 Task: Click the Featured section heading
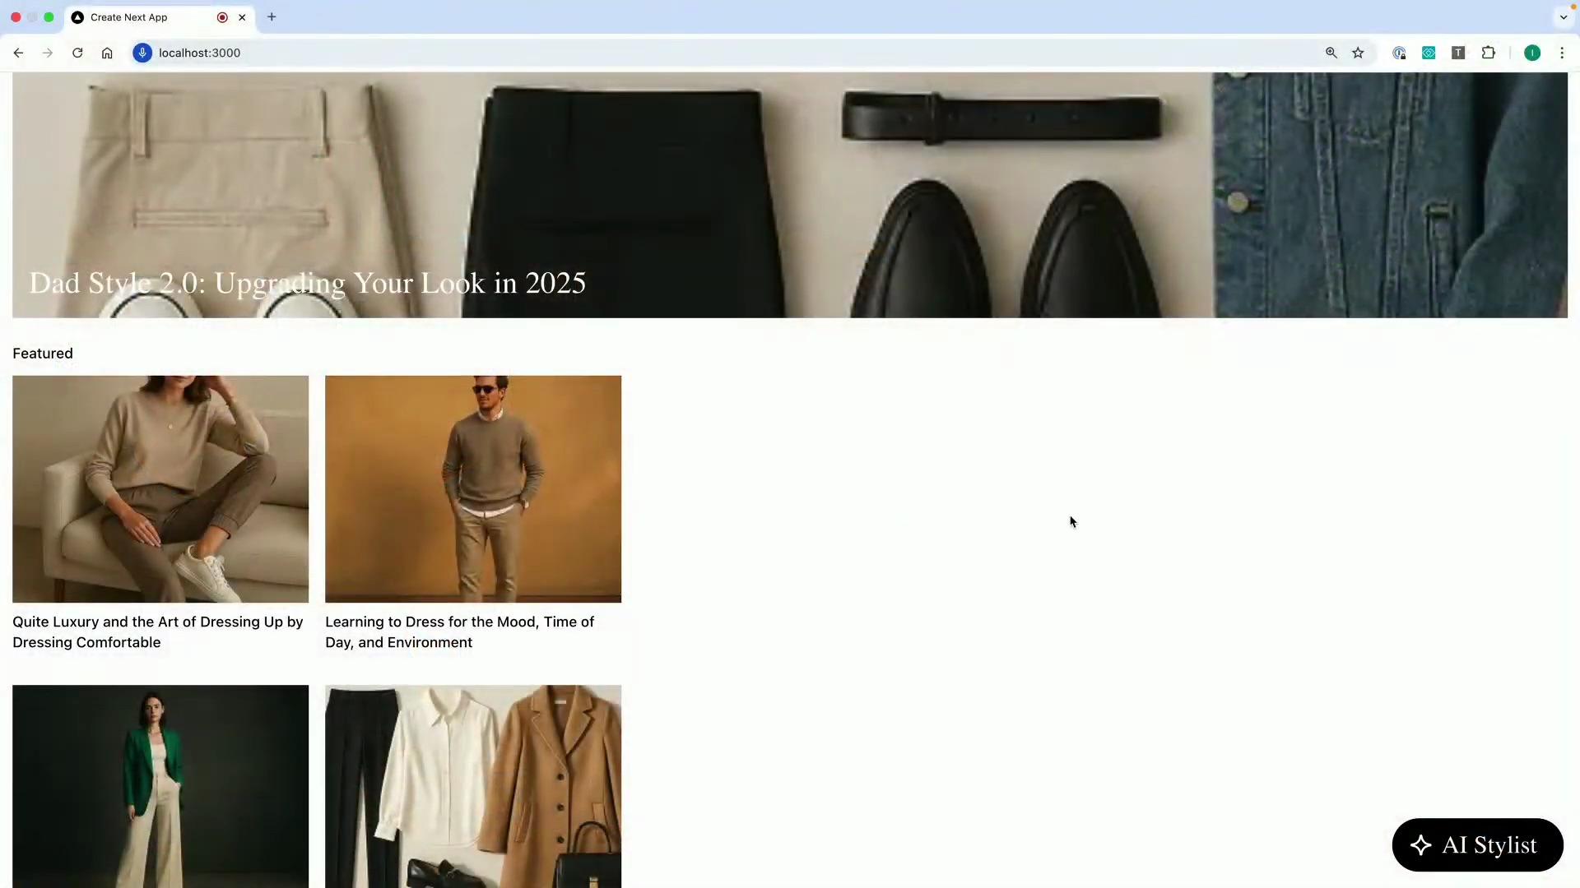coord(43,354)
